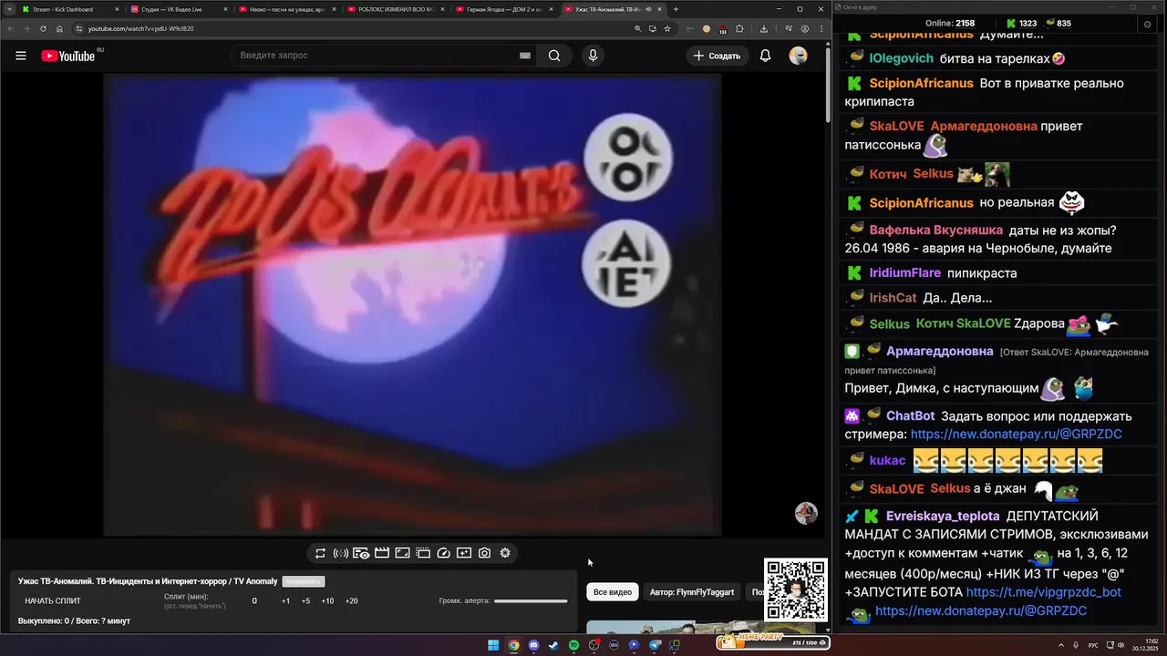Open the YouTube guide hamburger menu
Viewport: 1167px width, 656px height.
21,56
